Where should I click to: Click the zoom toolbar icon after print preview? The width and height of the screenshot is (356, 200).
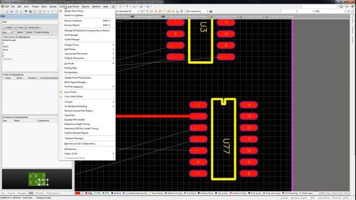(26, 11)
